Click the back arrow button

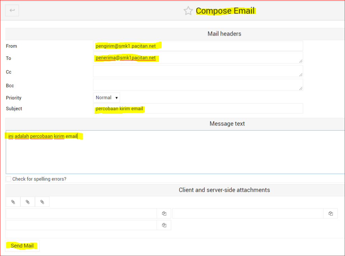12,10
